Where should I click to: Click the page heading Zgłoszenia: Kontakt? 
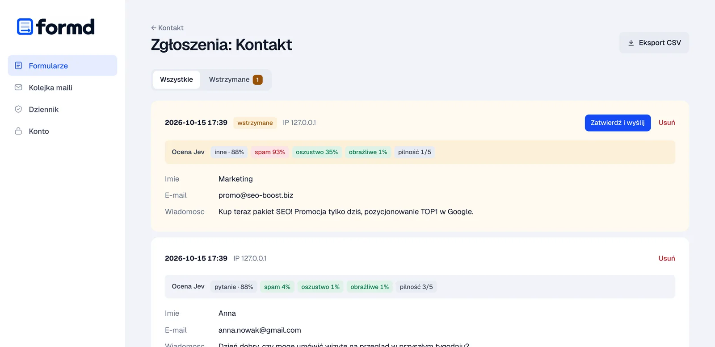click(221, 45)
